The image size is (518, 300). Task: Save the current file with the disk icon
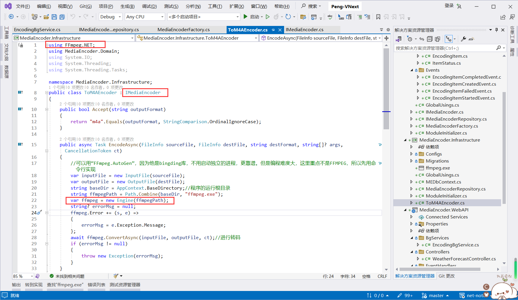pos(54,17)
